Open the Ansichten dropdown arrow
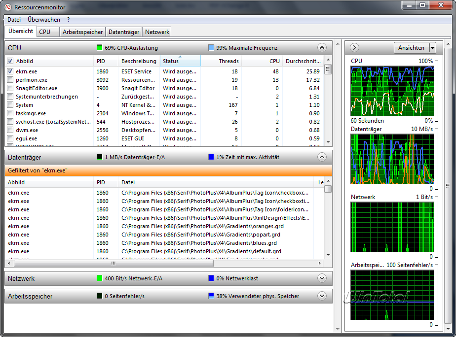The height and width of the screenshot is (337, 456). [x=432, y=48]
